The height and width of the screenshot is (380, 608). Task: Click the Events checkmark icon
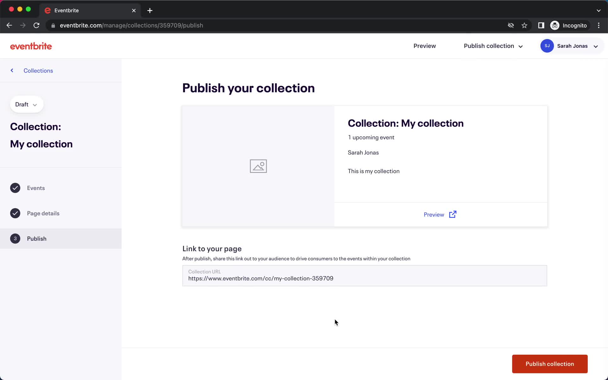(x=15, y=187)
